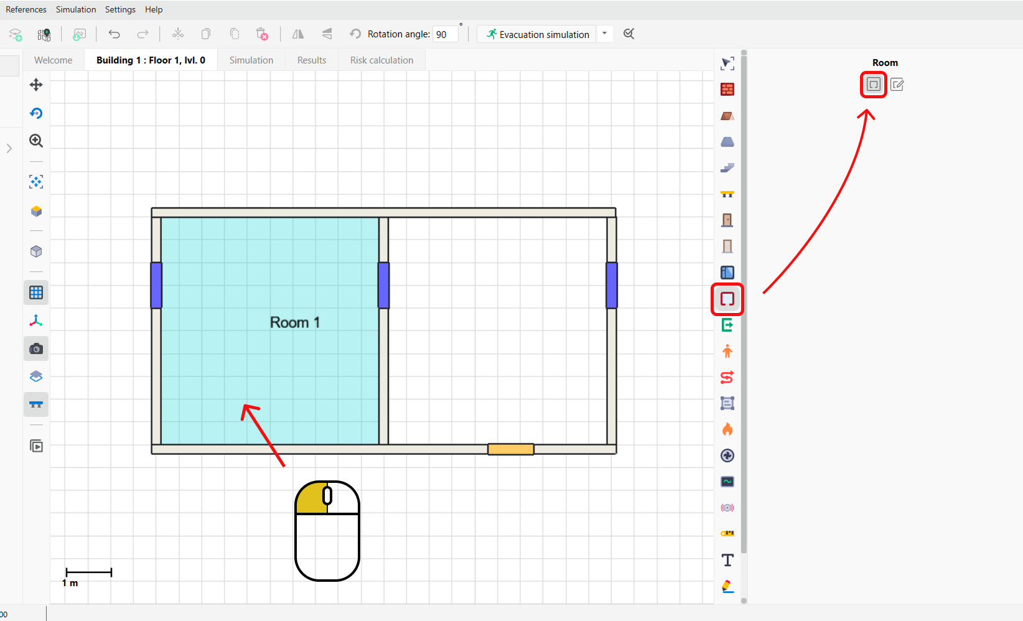Image resolution: width=1023 pixels, height=621 pixels.
Task: Open the Evacuation simulation dropdown arrow
Action: [x=604, y=34]
